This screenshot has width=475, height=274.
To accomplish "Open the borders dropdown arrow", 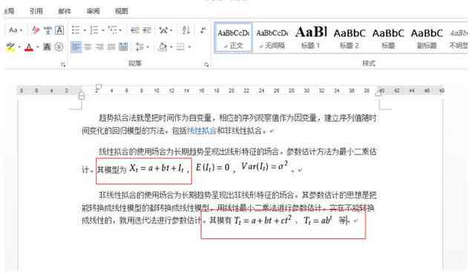I will click(x=189, y=47).
